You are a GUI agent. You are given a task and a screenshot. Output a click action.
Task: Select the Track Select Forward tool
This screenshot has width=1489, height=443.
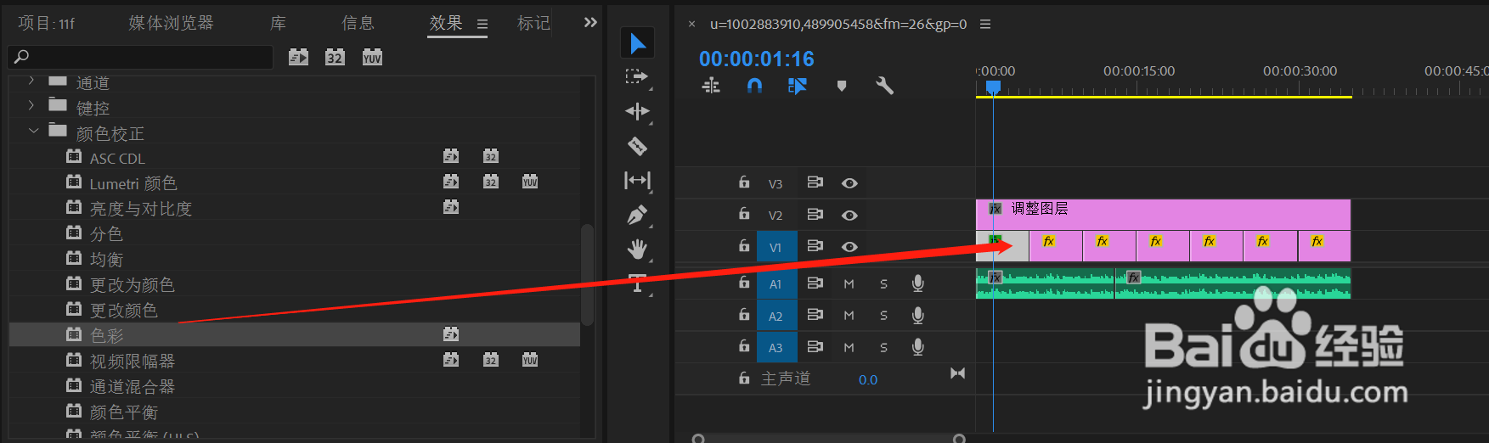pyautogui.click(x=636, y=77)
